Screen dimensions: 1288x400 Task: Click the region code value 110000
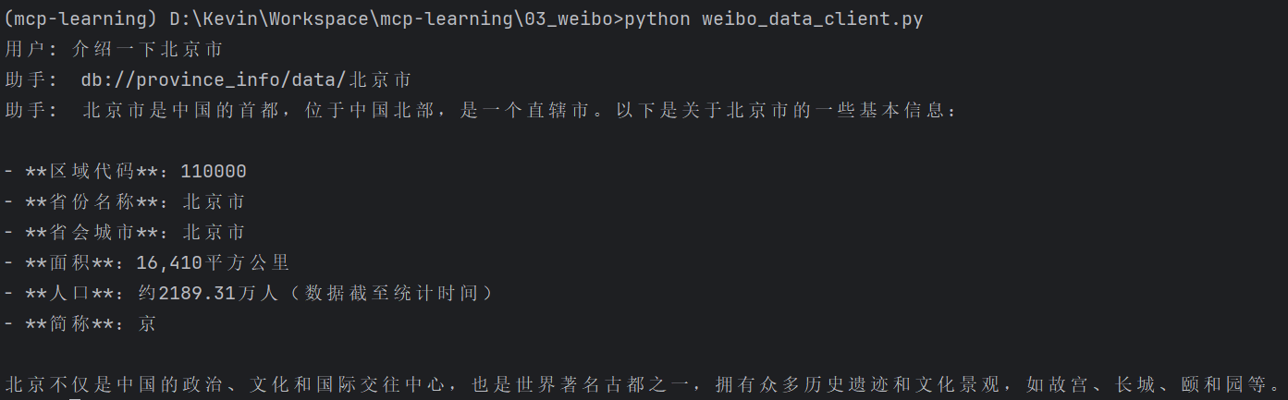pos(214,172)
